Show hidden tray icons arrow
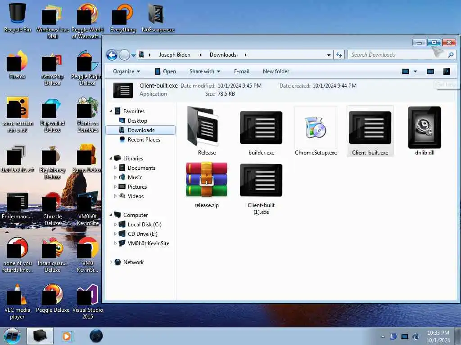The width and height of the screenshot is (461, 345). click(x=383, y=336)
